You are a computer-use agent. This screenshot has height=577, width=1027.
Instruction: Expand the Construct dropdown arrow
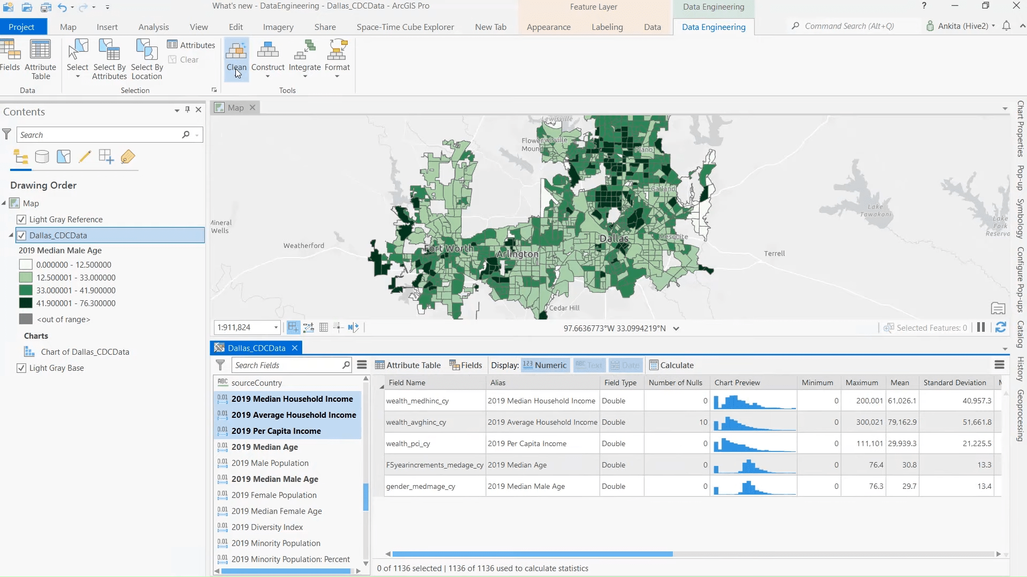(268, 76)
